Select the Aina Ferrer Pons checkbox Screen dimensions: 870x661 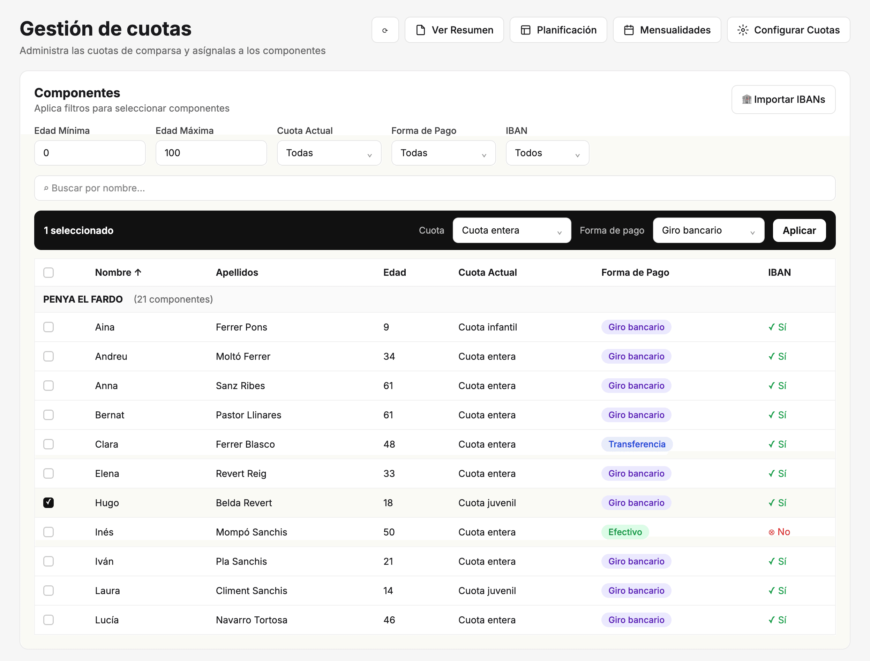(x=48, y=327)
